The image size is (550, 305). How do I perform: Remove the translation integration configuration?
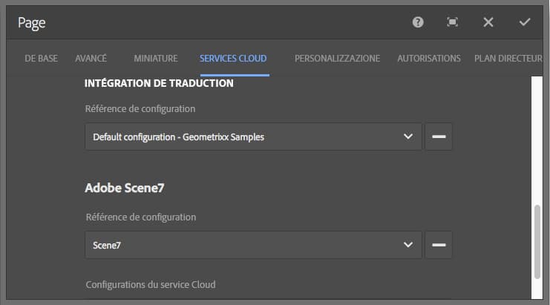[439, 137]
